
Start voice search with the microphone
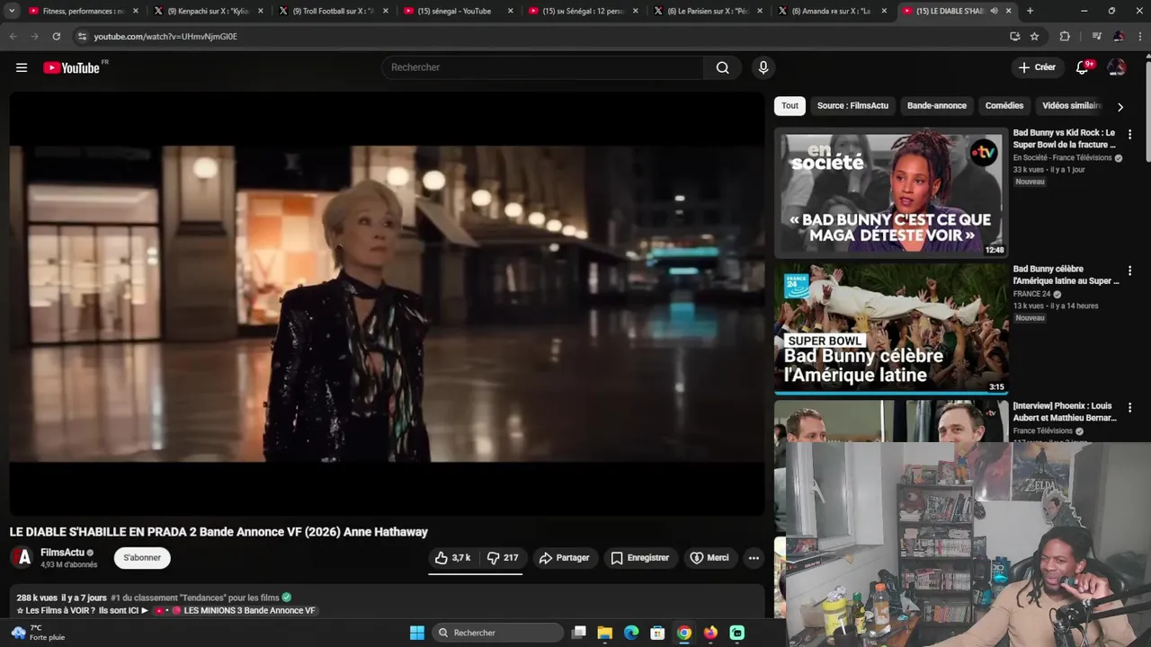[x=763, y=67]
